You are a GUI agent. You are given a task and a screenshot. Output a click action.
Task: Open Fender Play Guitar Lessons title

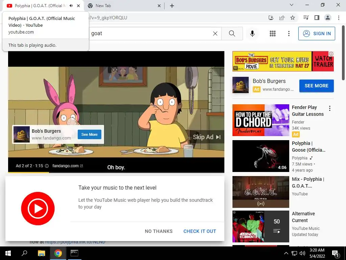click(307, 111)
